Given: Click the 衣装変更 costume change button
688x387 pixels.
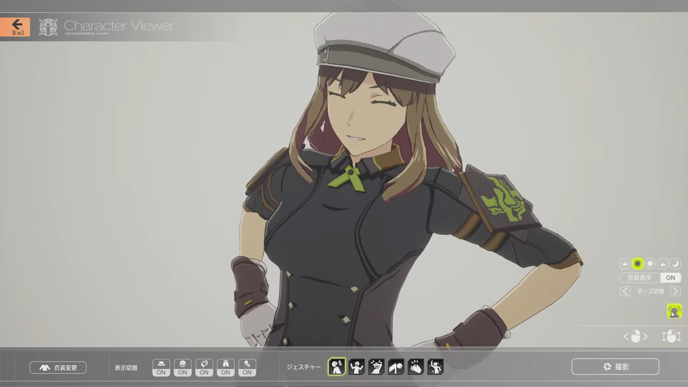Looking at the screenshot, I should pyautogui.click(x=58, y=368).
